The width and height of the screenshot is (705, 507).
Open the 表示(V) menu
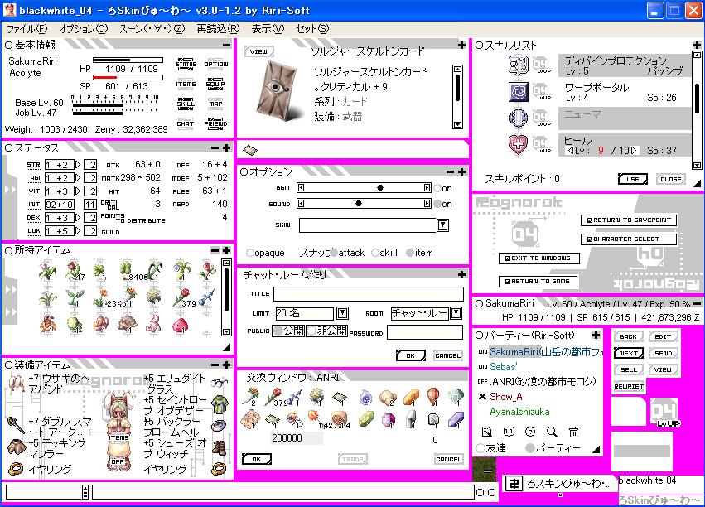[x=268, y=29]
